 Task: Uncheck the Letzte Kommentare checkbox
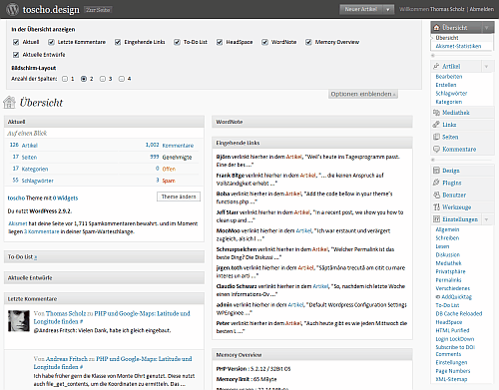tap(51, 42)
